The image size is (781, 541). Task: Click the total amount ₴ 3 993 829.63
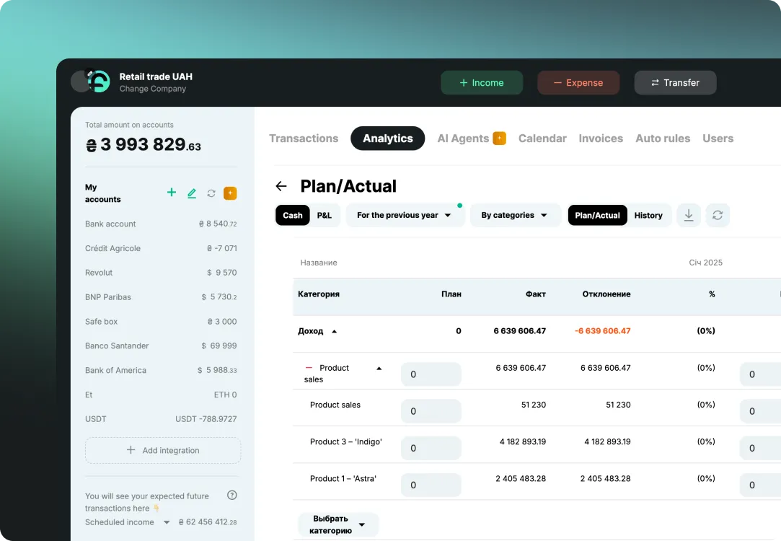click(144, 145)
